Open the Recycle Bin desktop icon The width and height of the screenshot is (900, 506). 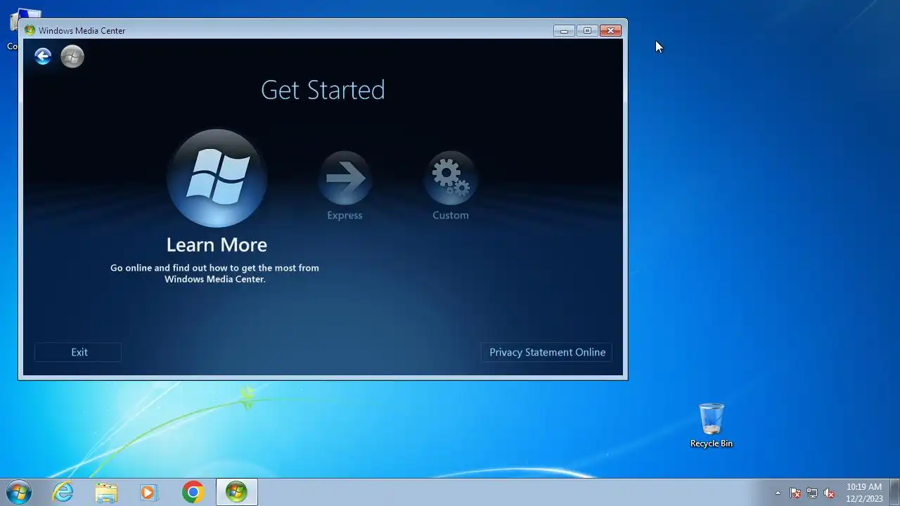(711, 425)
